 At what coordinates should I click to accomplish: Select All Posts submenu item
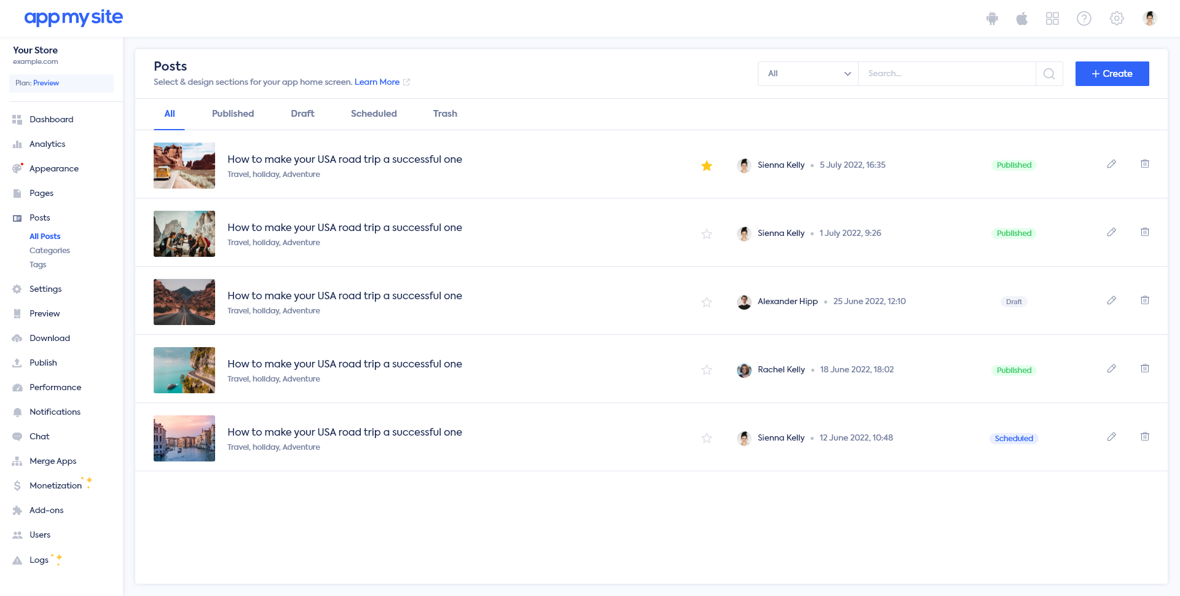pos(45,236)
